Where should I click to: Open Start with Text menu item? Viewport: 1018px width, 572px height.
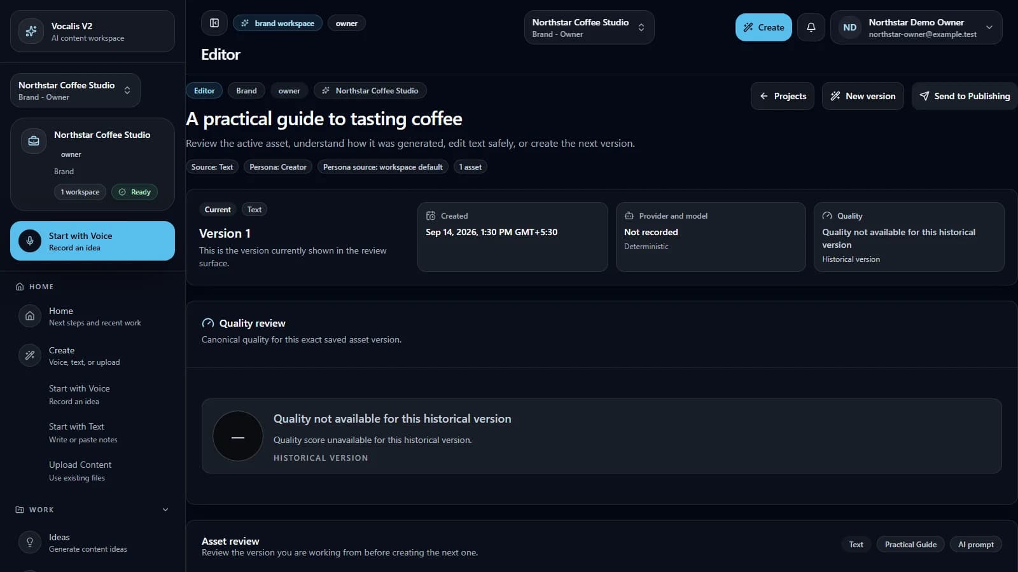92,432
